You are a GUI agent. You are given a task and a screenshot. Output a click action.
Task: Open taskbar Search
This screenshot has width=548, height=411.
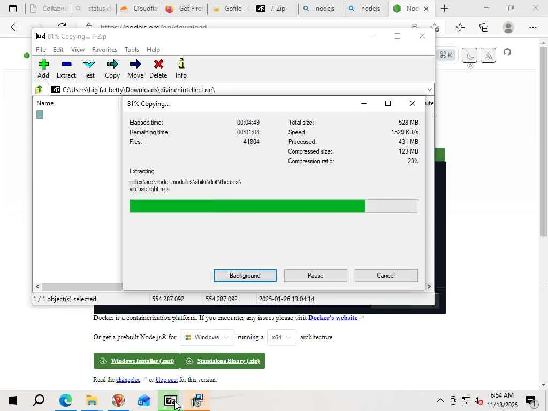point(39,400)
